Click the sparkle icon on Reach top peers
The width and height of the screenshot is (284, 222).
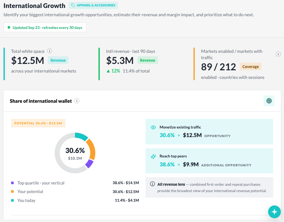pyautogui.click(x=153, y=156)
